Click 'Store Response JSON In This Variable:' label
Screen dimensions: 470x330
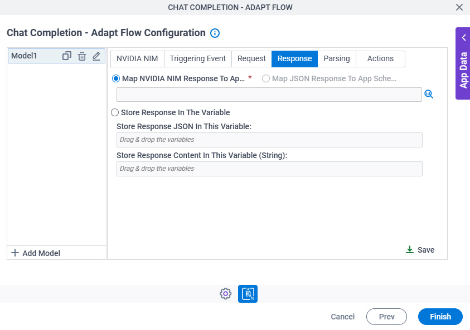(184, 126)
